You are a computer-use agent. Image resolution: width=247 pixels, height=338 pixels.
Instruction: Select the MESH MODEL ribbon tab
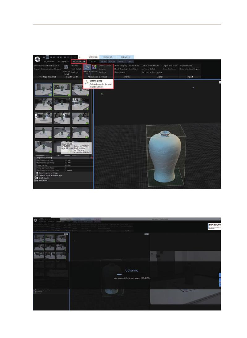point(79,62)
